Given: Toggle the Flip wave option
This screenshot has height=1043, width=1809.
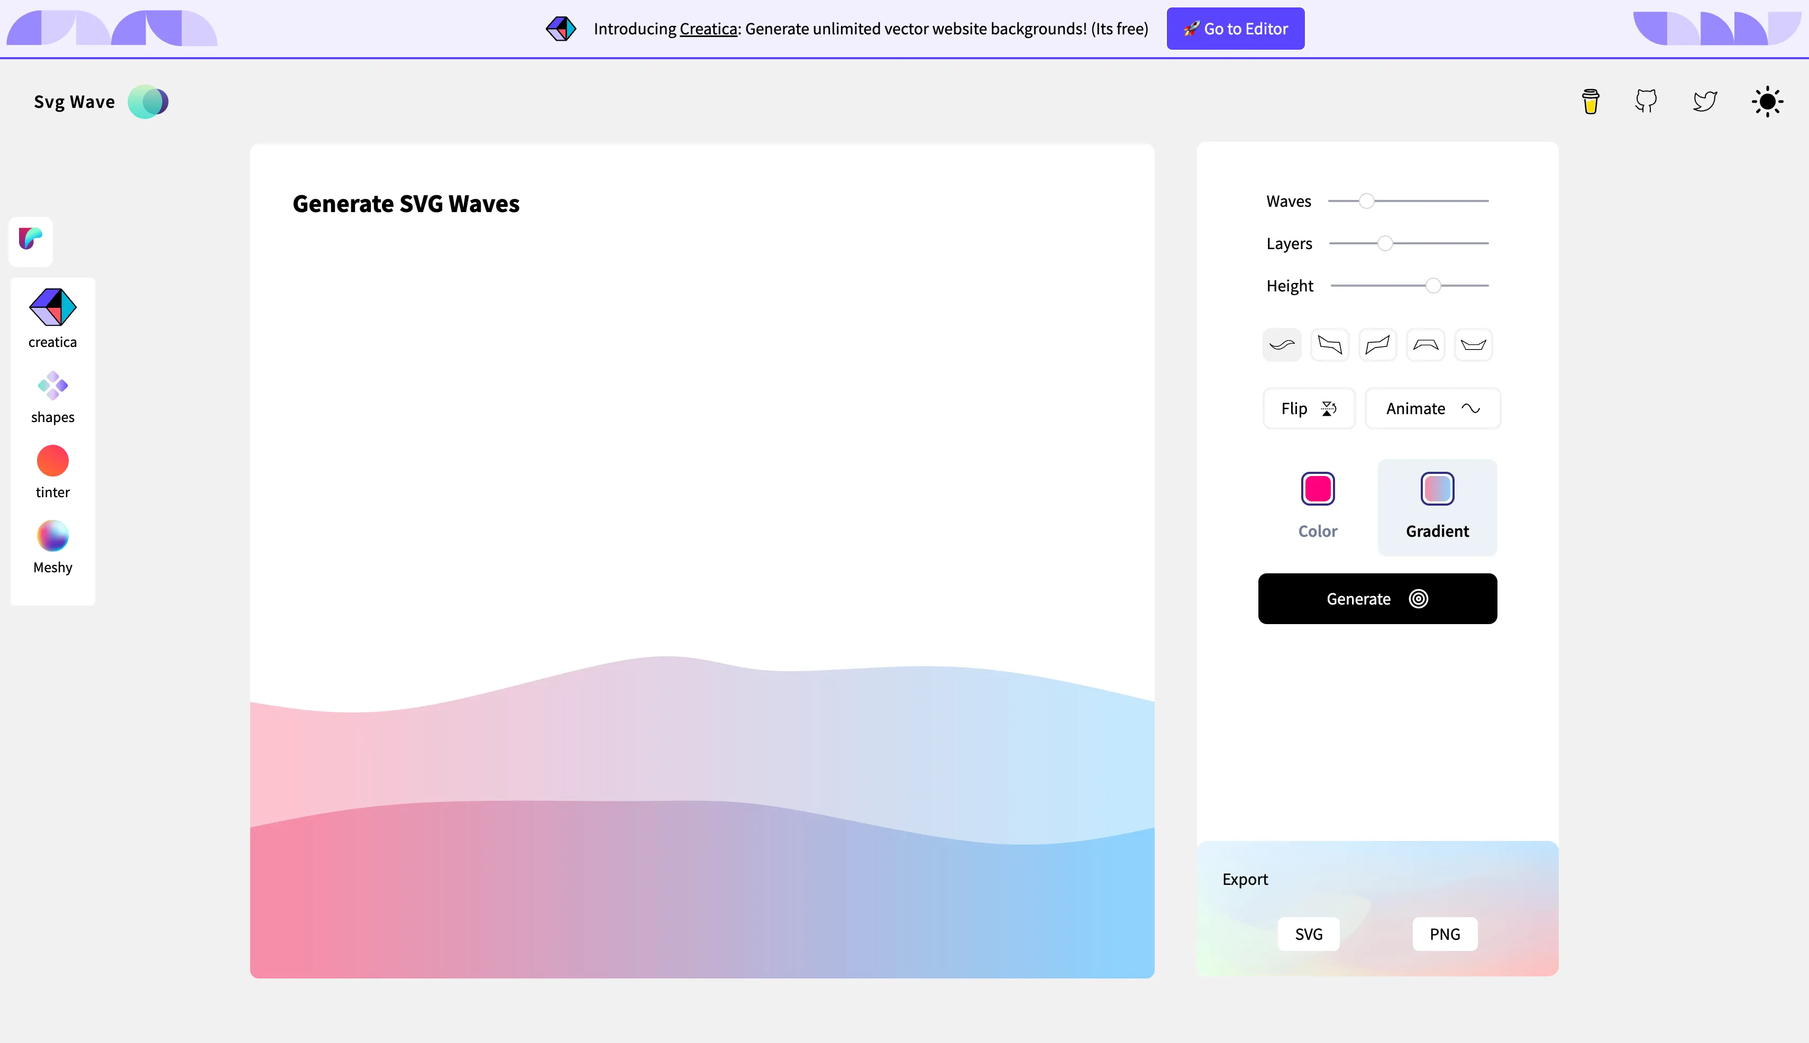Looking at the screenshot, I should point(1308,408).
